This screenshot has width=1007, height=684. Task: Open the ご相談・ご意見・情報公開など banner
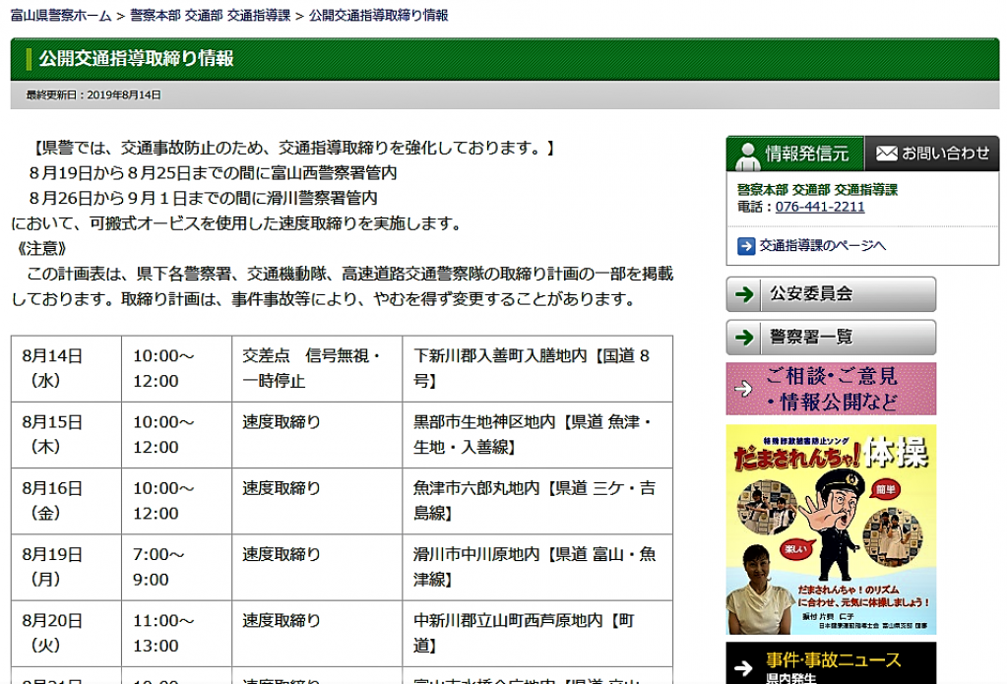[831, 389]
